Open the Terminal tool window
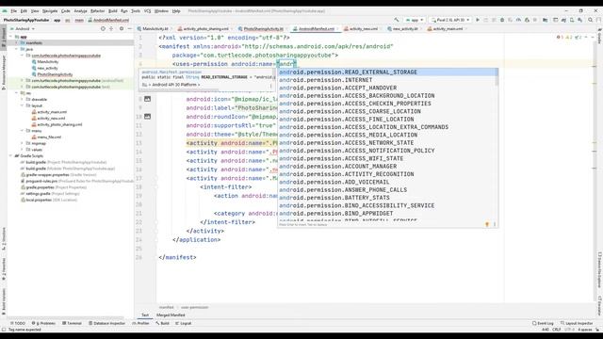Screen dimensions: 603x339 (x=72, y=323)
